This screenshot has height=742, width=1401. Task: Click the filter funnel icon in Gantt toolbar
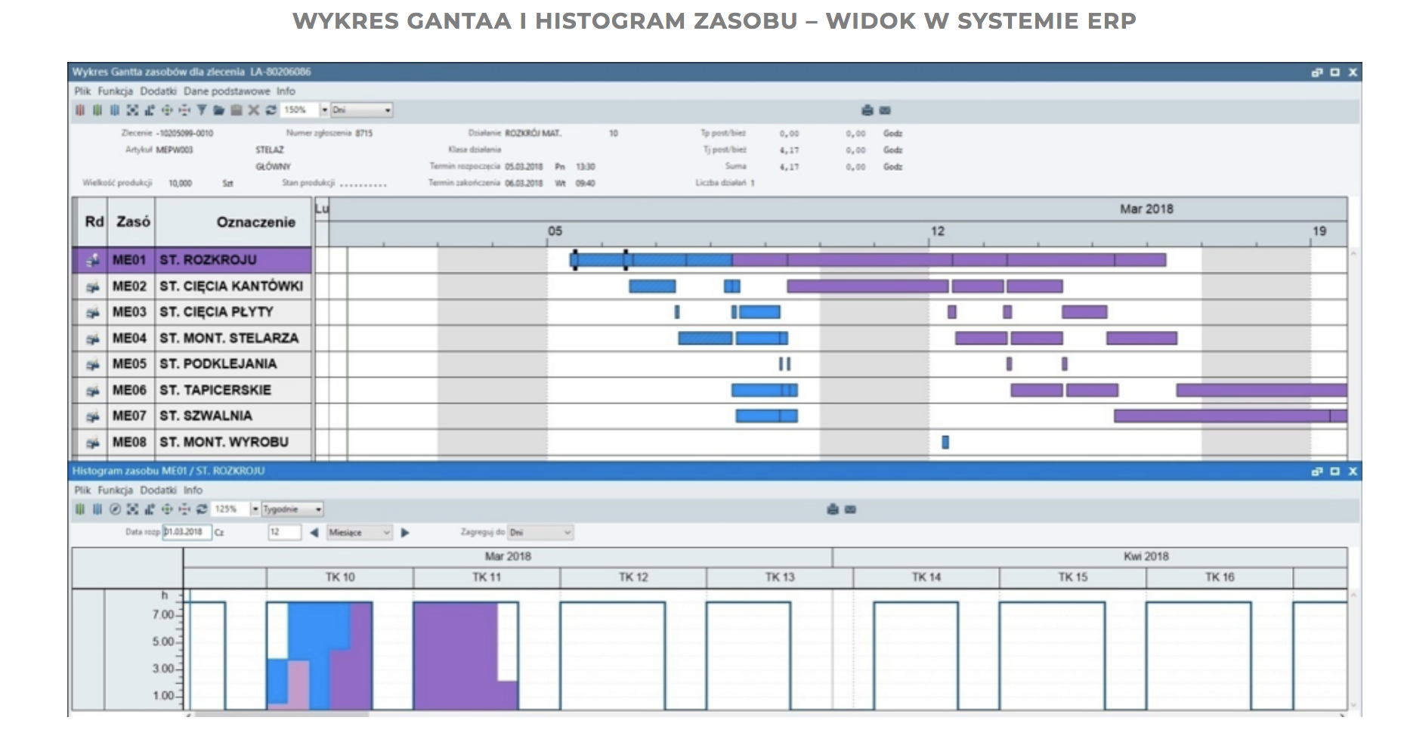[202, 110]
